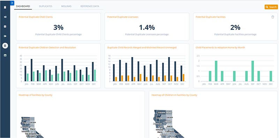Click the orange Search button

coord(271,7)
